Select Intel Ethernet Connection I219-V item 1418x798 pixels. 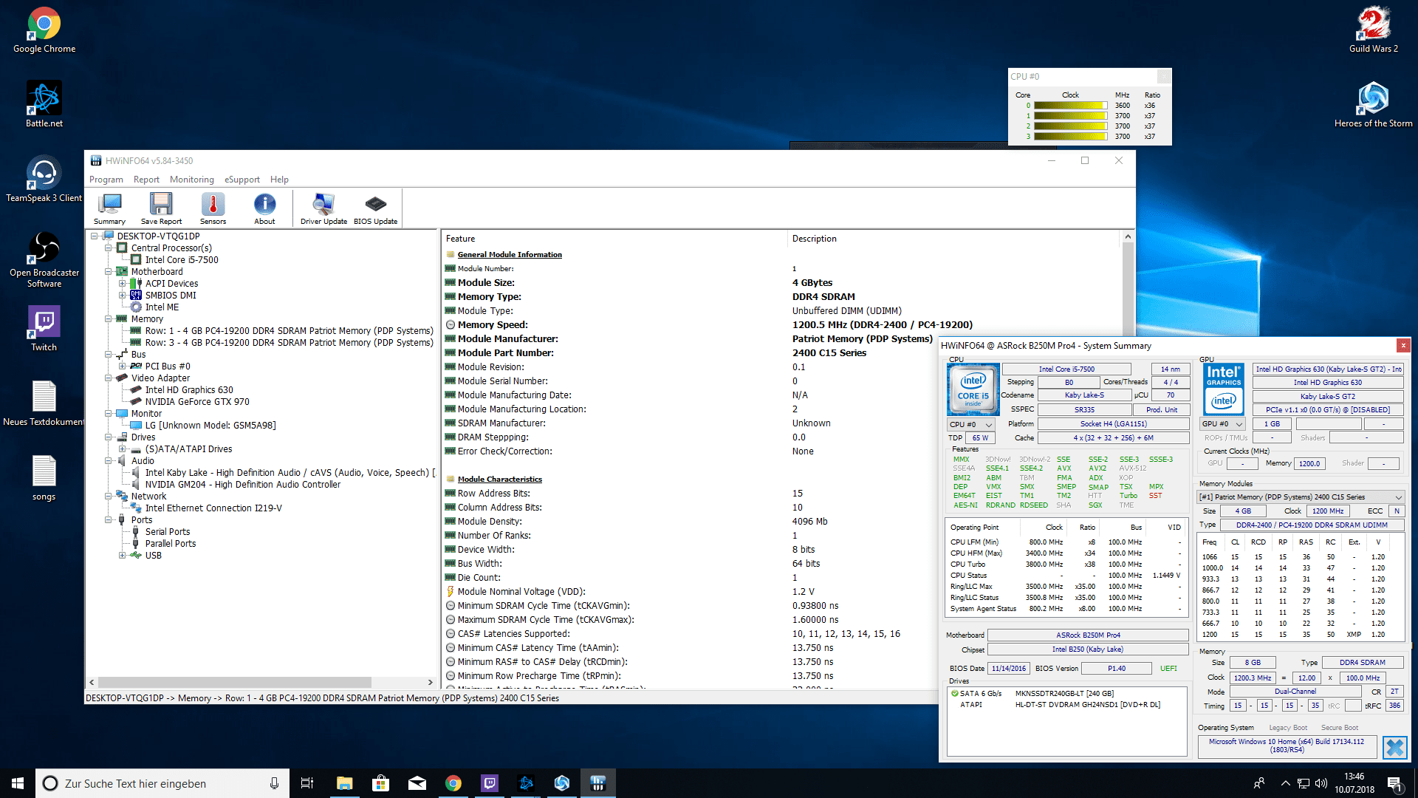213,508
